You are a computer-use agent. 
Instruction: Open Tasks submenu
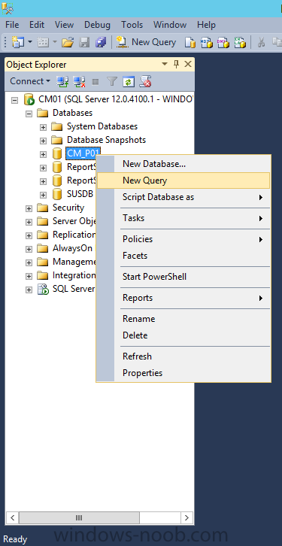[x=183, y=218]
